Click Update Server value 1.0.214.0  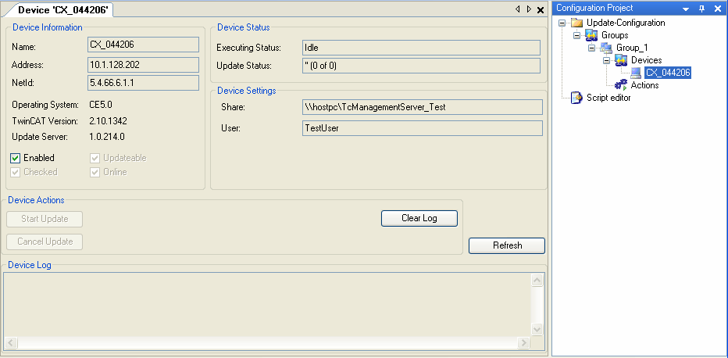[x=107, y=137]
